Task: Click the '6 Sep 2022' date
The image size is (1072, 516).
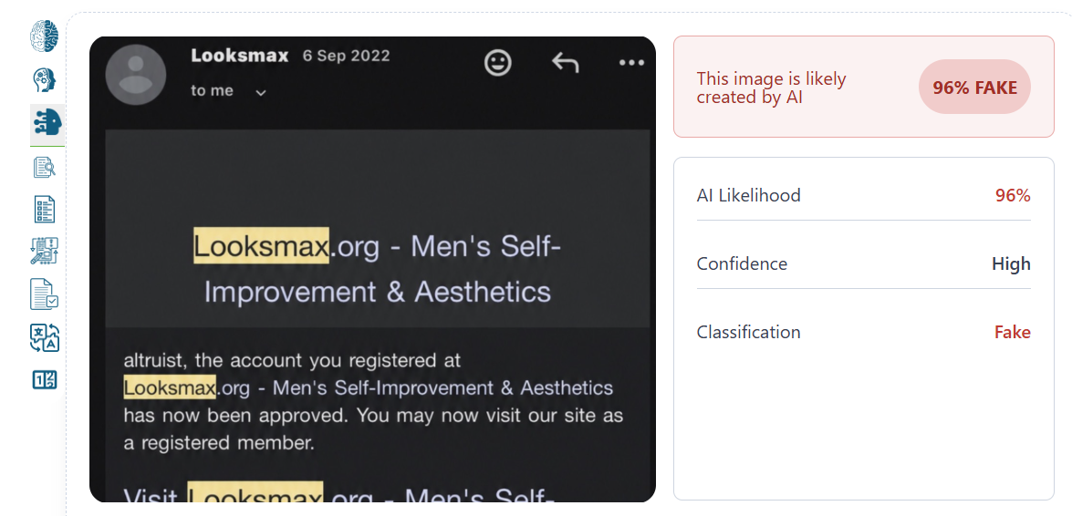Action: [x=347, y=56]
